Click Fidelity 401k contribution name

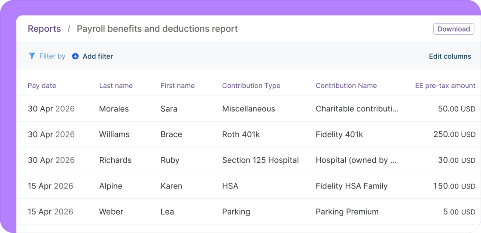[339, 134]
